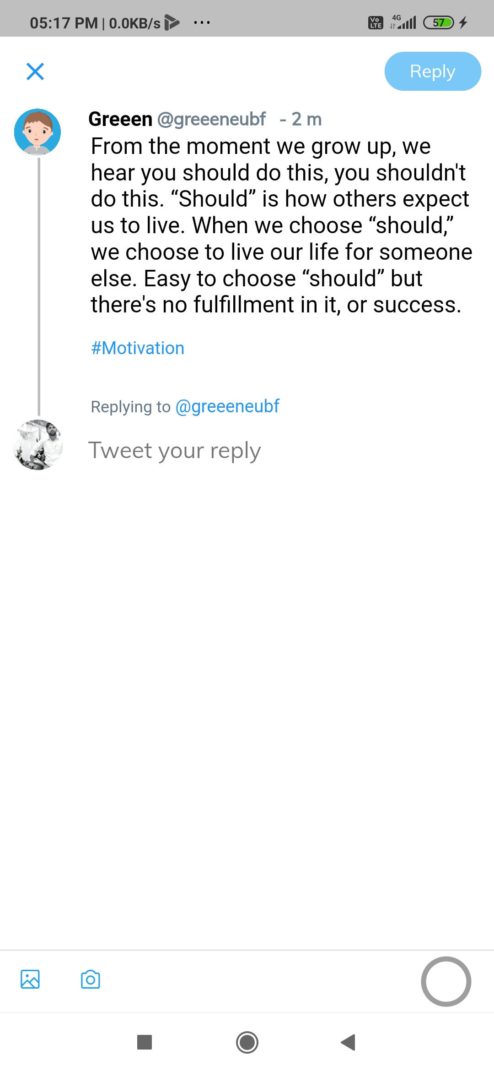
Task: Tap @greeeneubf in Replying to line
Action: coord(227,406)
